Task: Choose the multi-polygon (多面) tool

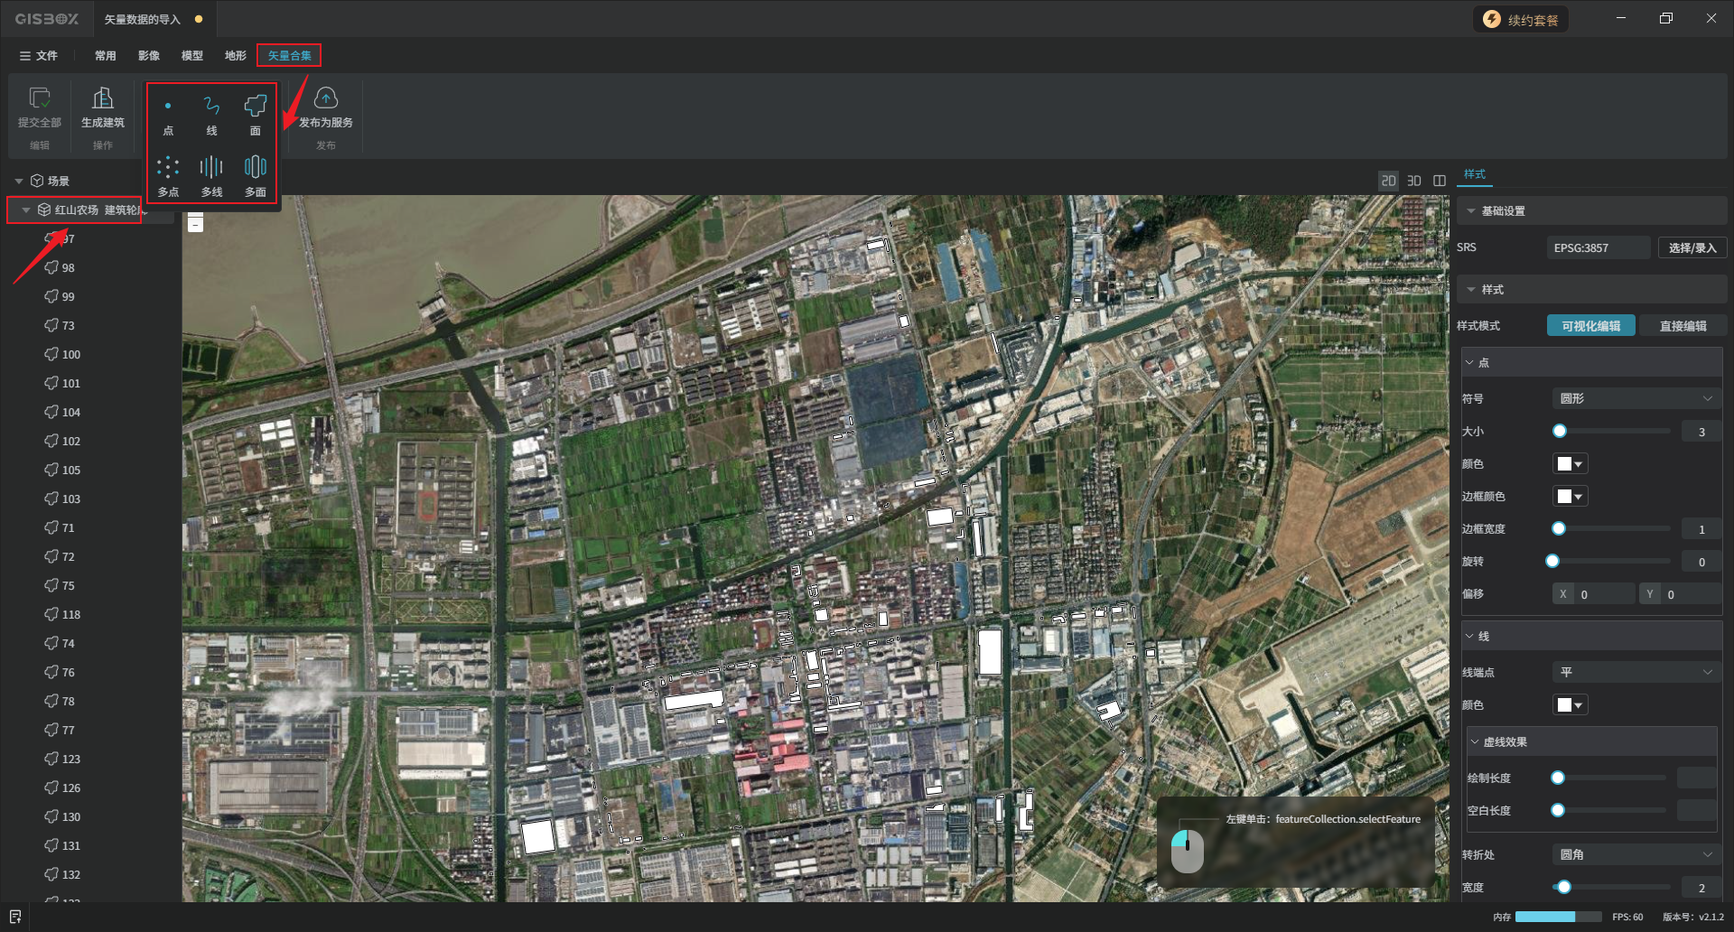Action: point(256,176)
